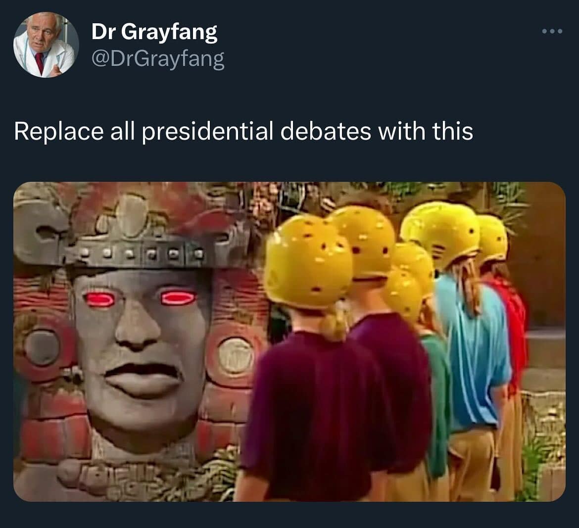The width and height of the screenshot is (579, 528).
Task: Click the blue-shirt contestant's yellow helmet
Action: point(439,234)
